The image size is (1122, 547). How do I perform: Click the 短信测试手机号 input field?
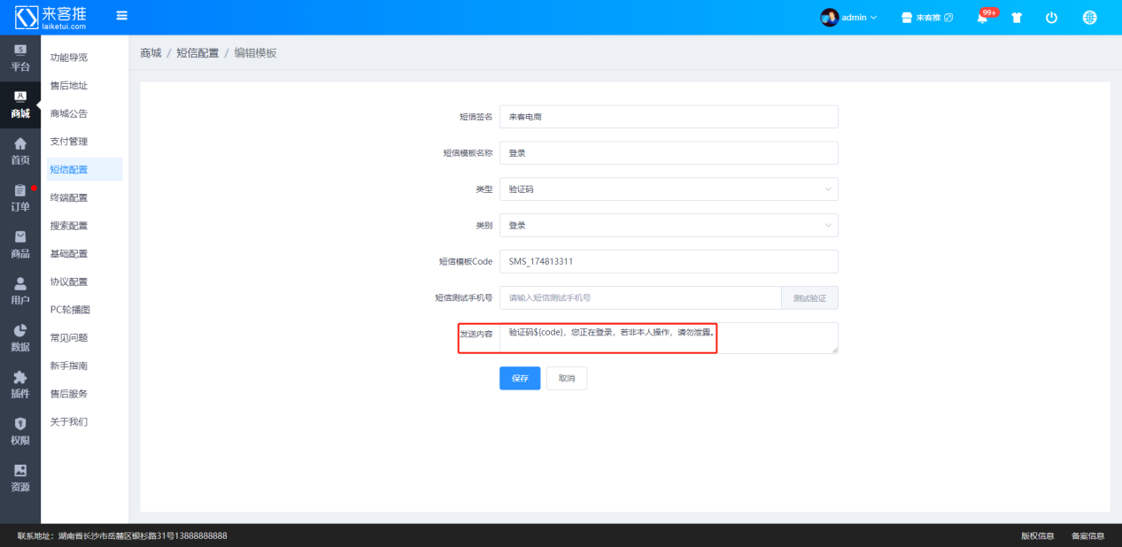640,298
